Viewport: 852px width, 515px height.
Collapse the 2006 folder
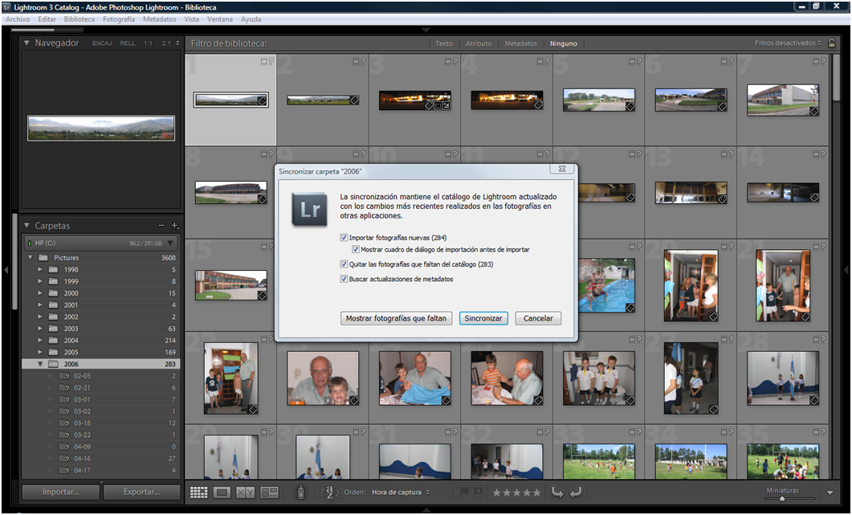(x=40, y=364)
